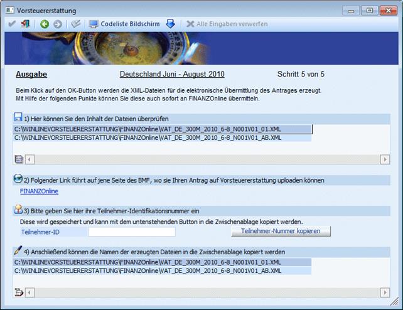
Task: Click the blue download arrow icon
Action: (170, 24)
